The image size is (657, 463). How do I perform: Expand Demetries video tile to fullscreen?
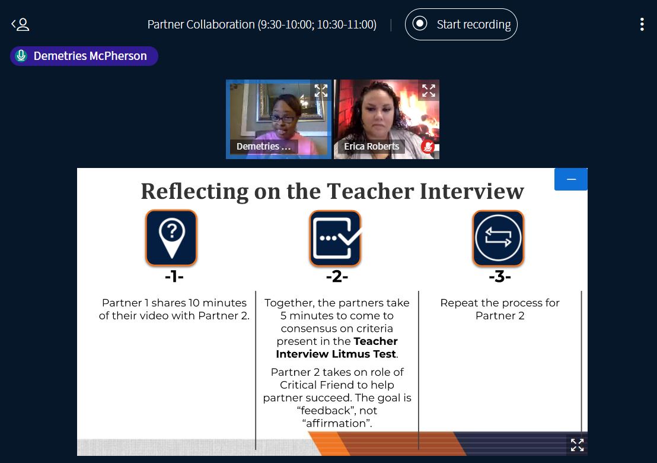coord(321,91)
